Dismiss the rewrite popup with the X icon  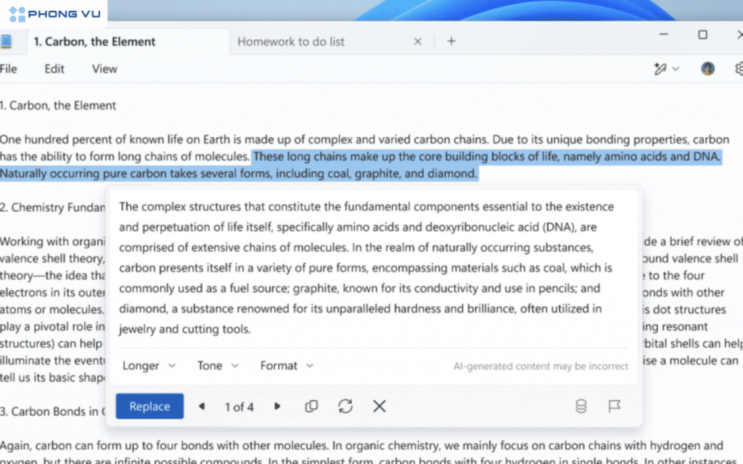[x=379, y=407]
